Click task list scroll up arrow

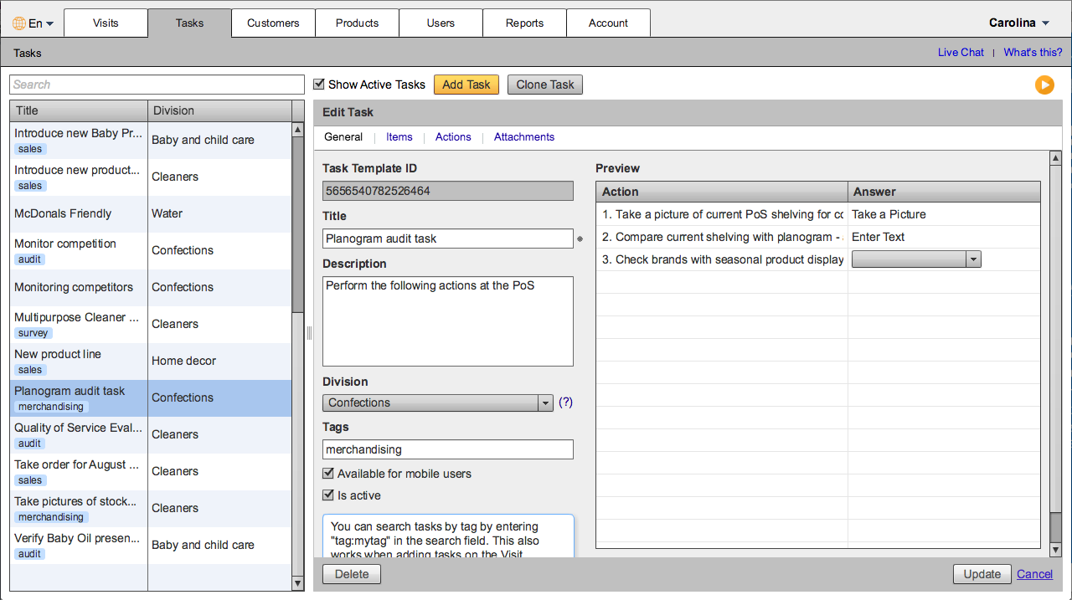(x=297, y=130)
